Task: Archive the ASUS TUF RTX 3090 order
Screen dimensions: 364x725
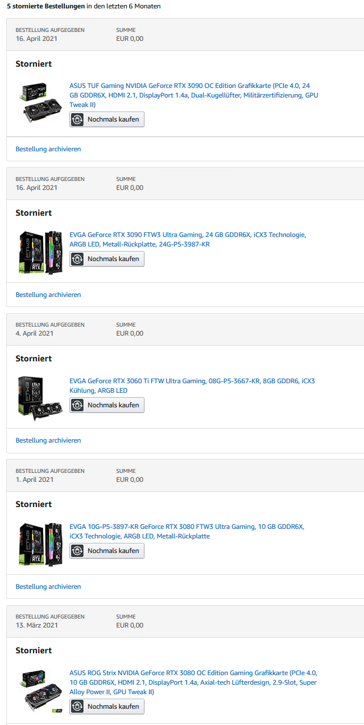Action: tap(48, 149)
